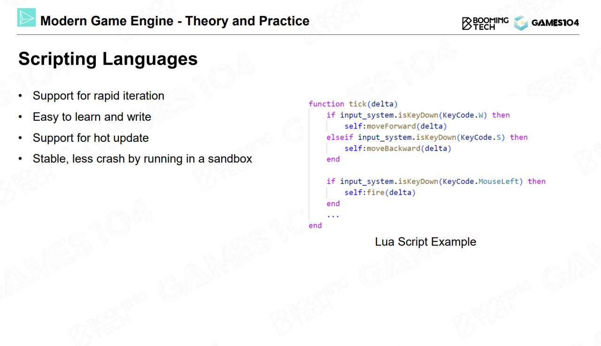Select the 'self:fire(delta)' code line
This screenshot has width=601, height=346.
(380, 192)
